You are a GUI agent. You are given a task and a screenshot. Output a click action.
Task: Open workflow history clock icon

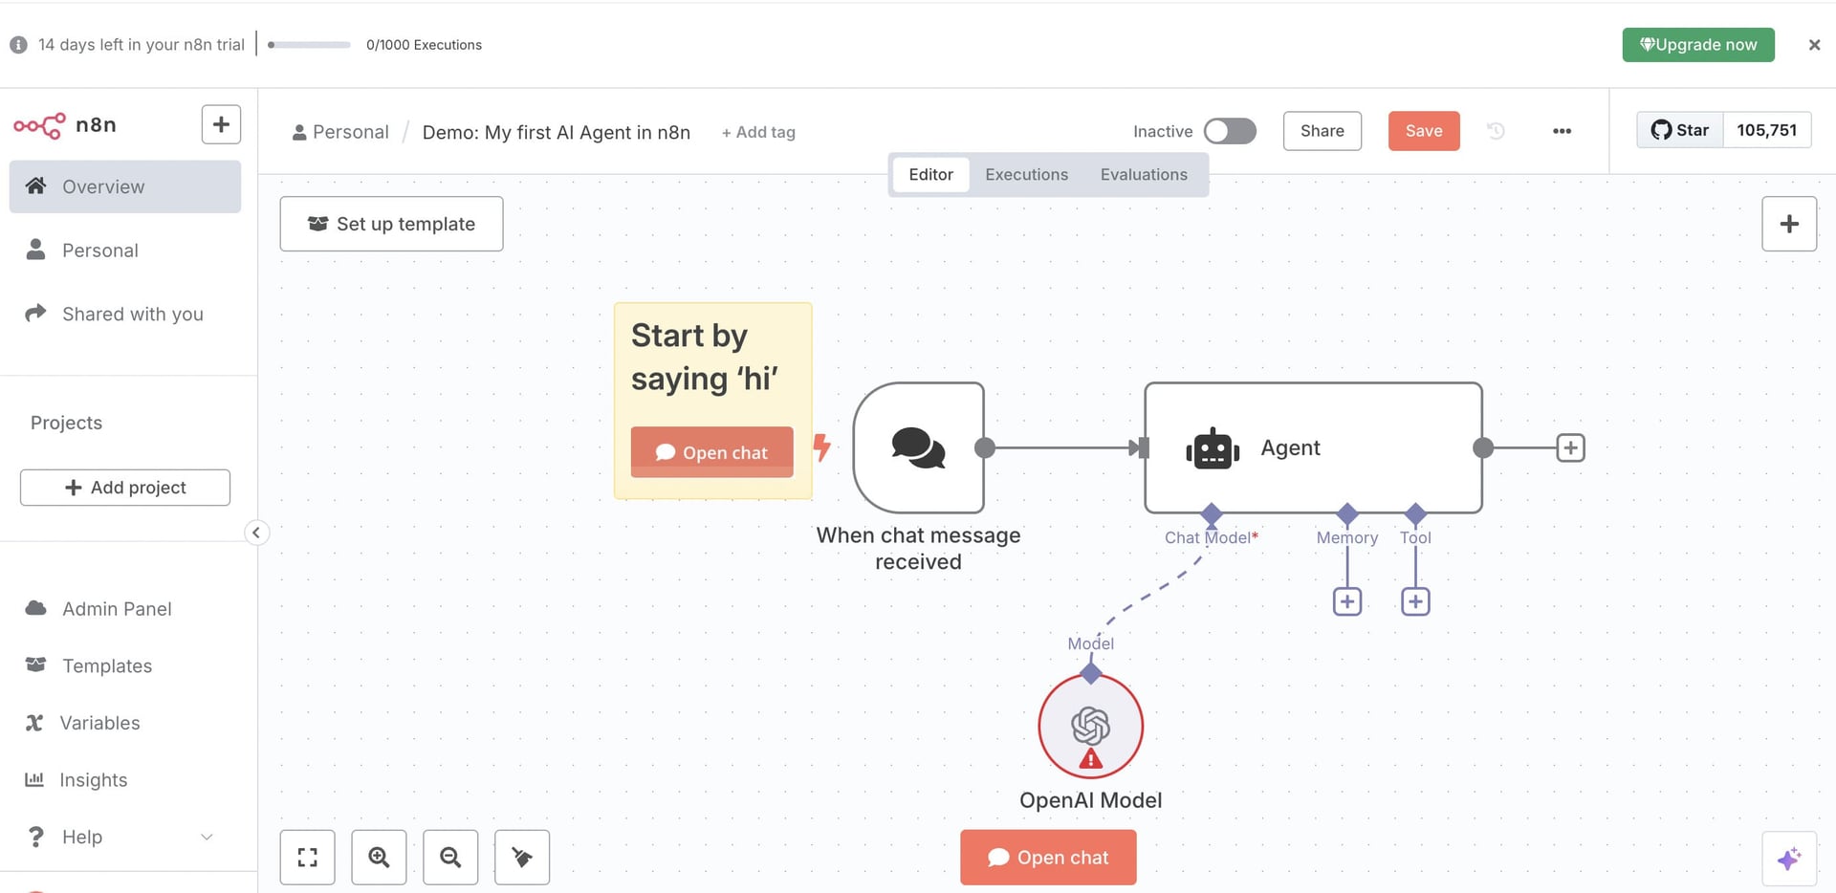1496,131
